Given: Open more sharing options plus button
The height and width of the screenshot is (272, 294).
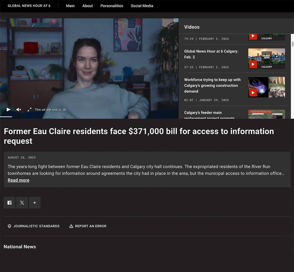Looking at the screenshot, I should [35, 203].
